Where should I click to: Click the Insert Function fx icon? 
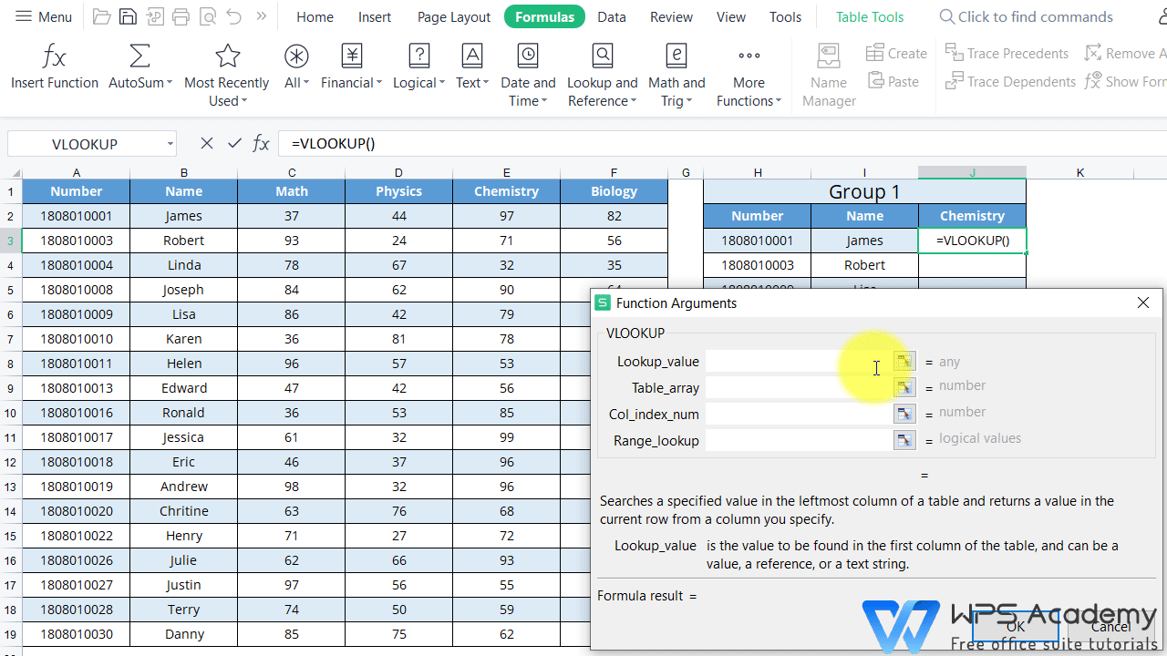[54, 57]
